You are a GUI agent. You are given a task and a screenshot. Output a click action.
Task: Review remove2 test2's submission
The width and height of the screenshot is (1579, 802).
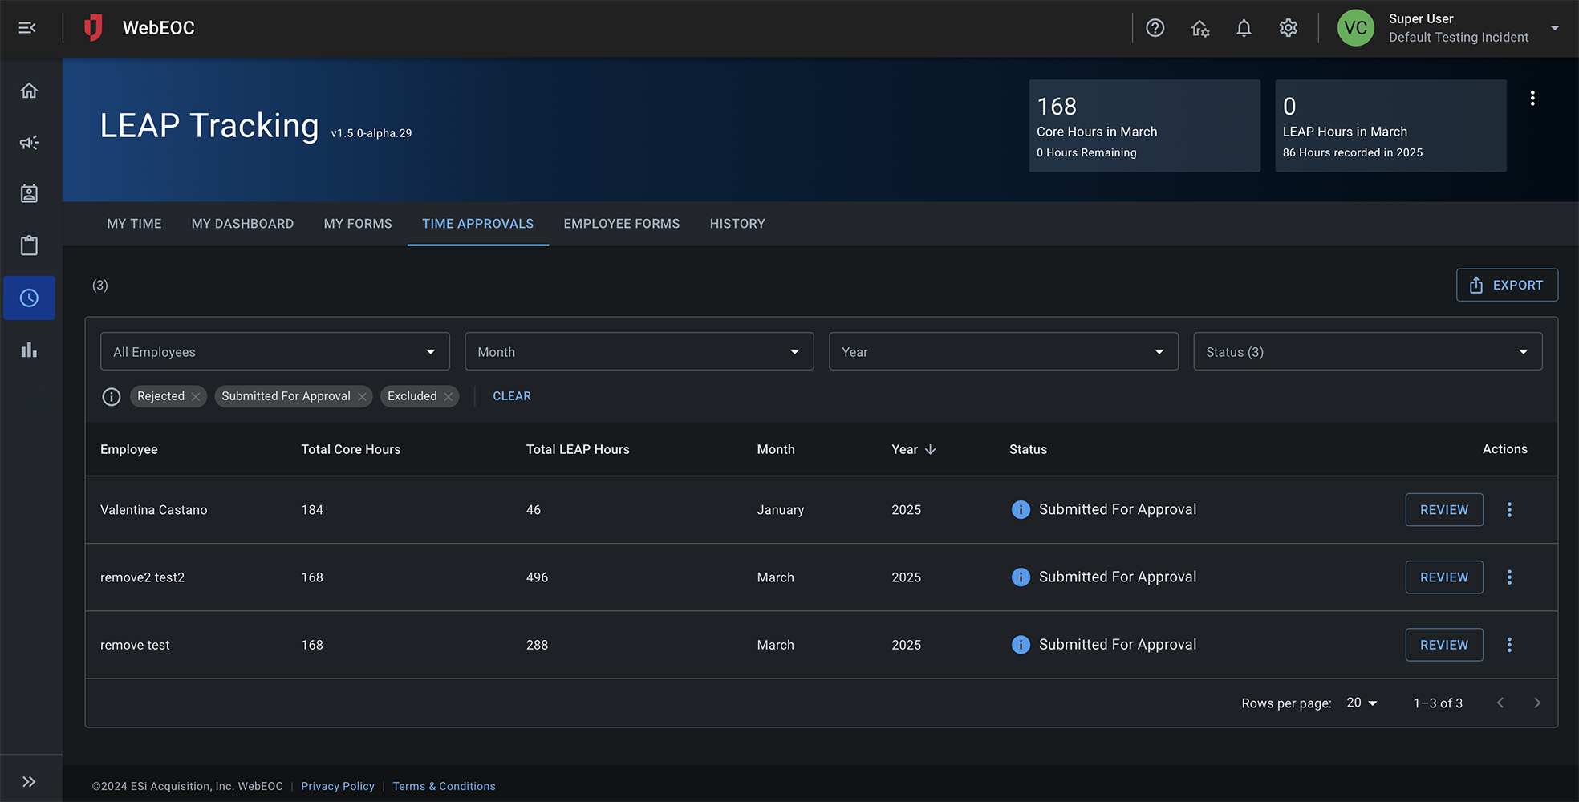[x=1444, y=577]
